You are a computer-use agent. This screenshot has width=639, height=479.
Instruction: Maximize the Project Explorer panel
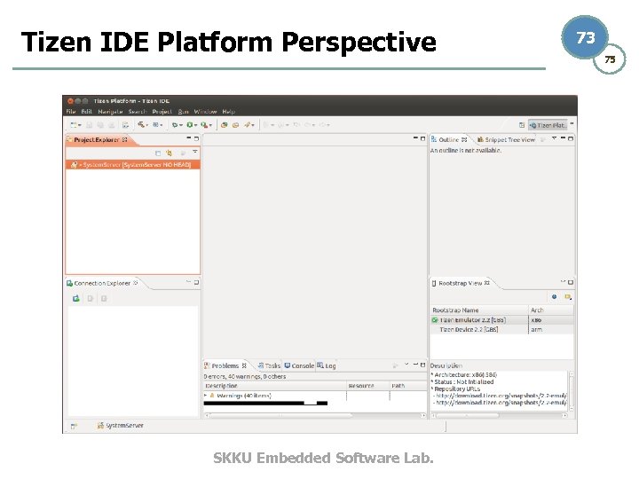(x=196, y=138)
